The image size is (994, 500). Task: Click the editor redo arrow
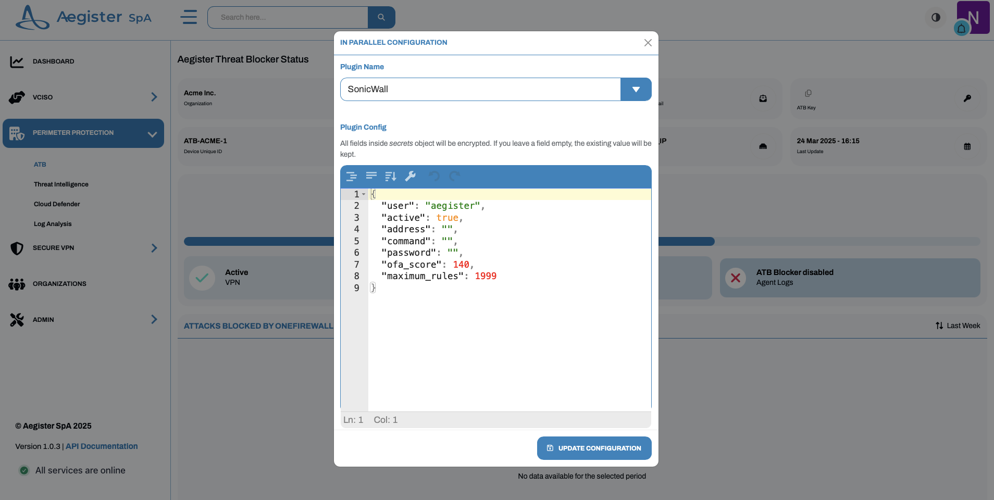pos(455,177)
